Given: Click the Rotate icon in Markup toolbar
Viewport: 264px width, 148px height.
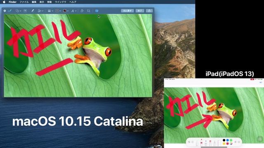Looking at the screenshot, I should click(x=82, y=11).
